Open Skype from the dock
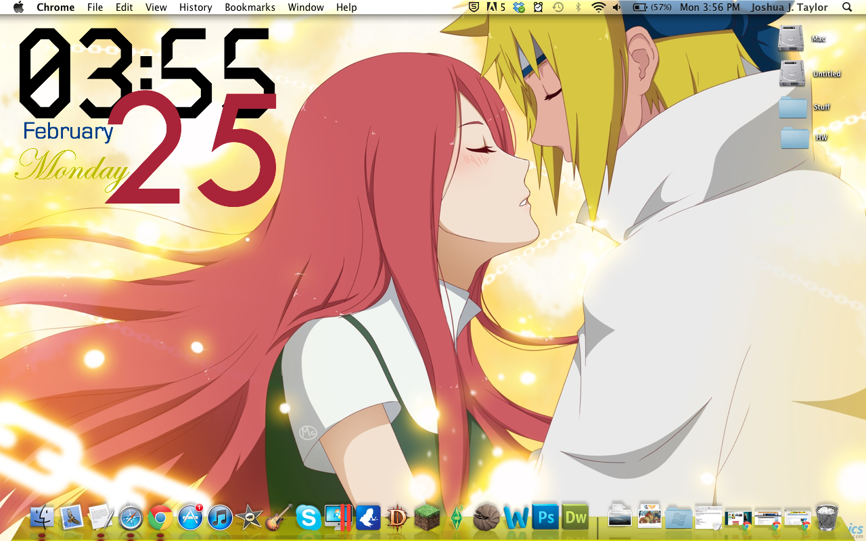This screenshot has width=866, height=541. click(x=309, y=518)
